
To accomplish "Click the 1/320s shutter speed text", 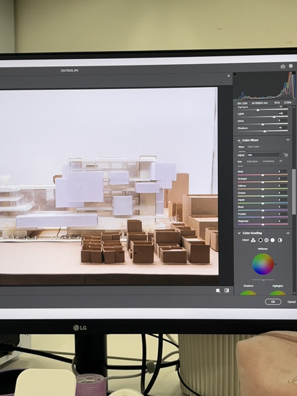I will tap(287, 103).
